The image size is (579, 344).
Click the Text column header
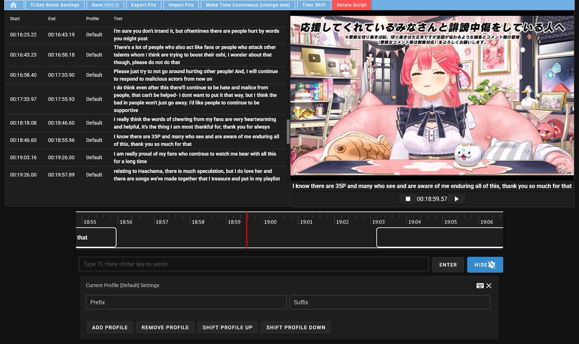point(118,19)
